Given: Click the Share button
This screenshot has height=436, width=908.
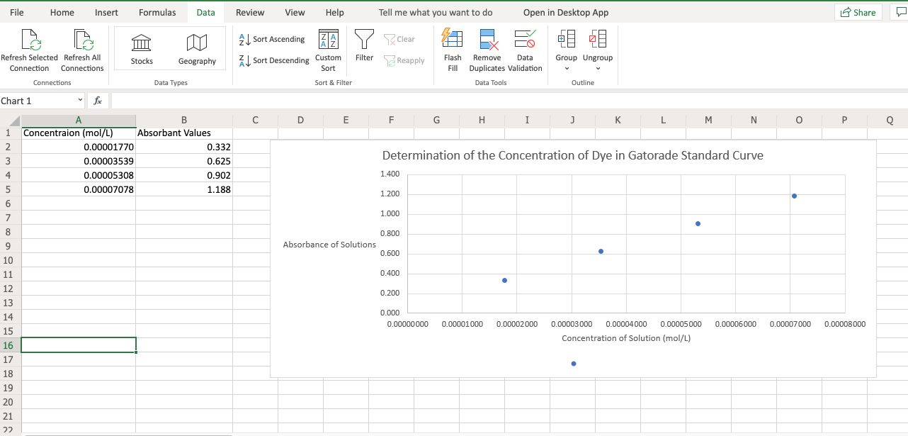Looking at the screenshot, I should [858, 12].
